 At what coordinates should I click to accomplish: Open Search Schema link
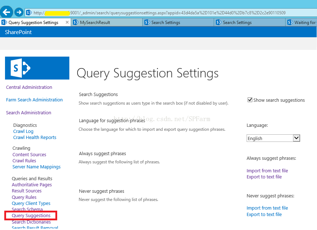click(27, 209)
